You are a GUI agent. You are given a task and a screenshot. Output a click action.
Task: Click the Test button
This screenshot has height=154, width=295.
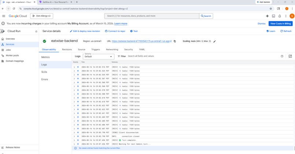coord(134,31)
